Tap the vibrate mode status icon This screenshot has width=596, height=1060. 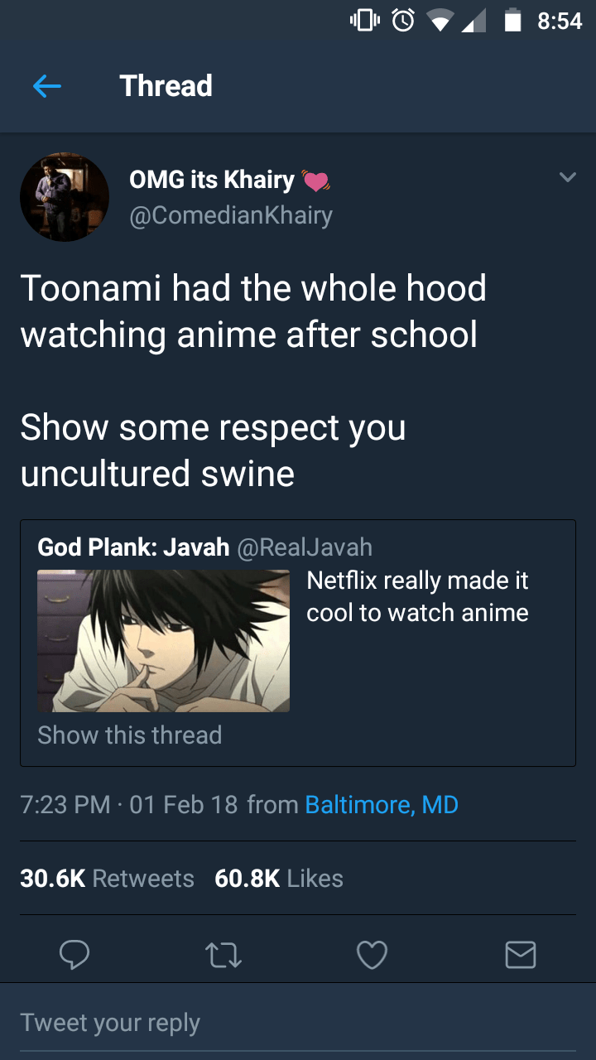(x=363, y=21)
